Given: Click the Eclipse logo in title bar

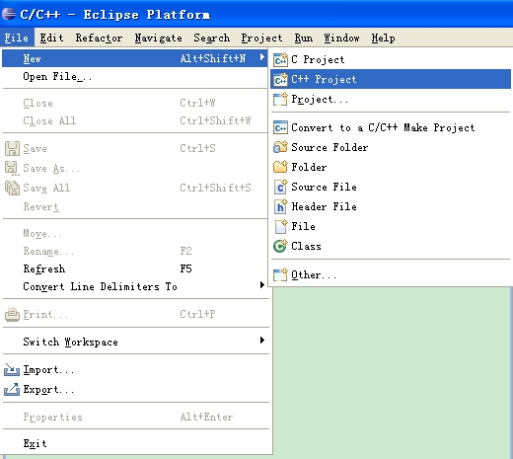Looking at the screenshot, I should 9,14.
